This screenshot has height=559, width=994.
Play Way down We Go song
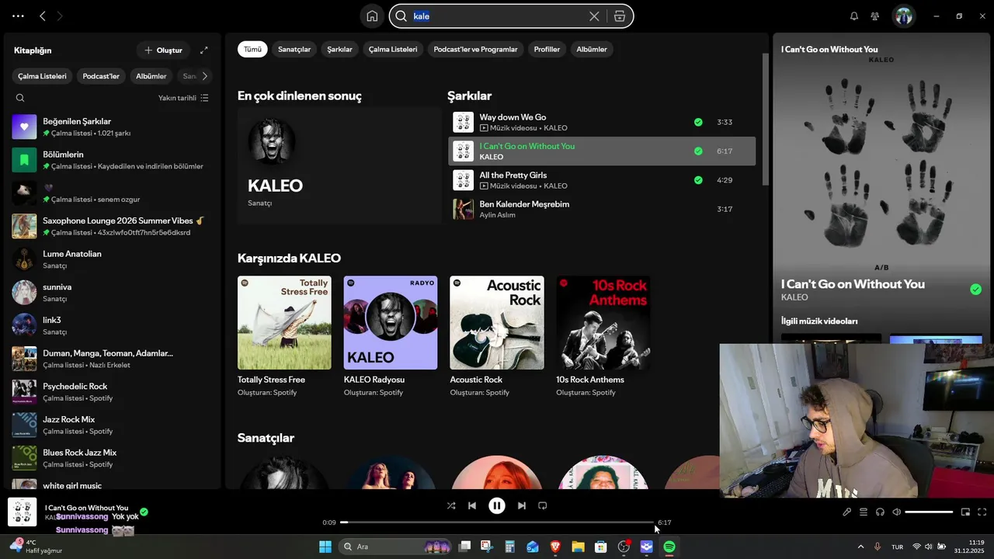point(602,122)
